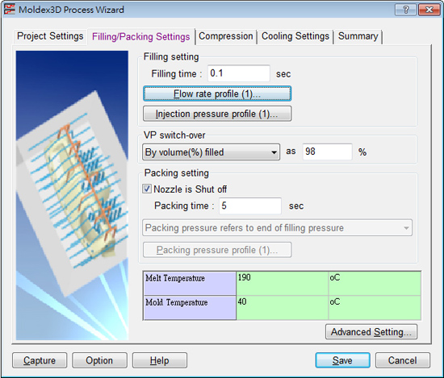The width and height of the screenshot is (444, 378).
Task: Cancel the Process Wizard
Action: (x=403, y=360)
